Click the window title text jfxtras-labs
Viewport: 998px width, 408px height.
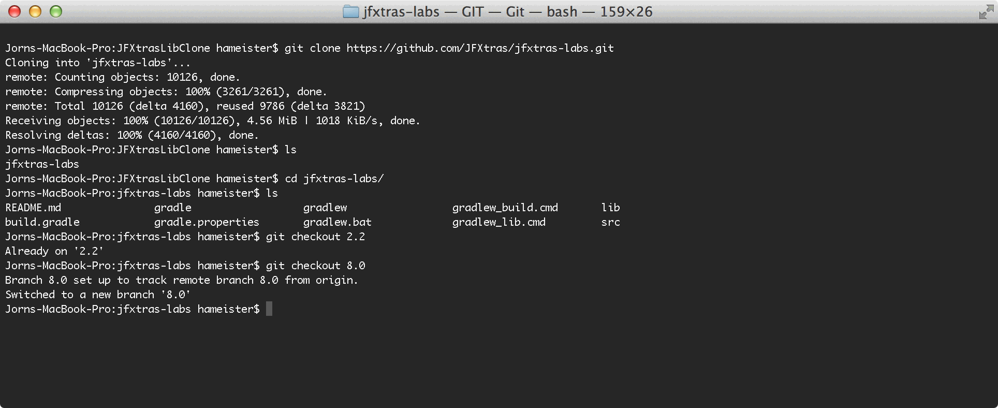pos(401,11)
